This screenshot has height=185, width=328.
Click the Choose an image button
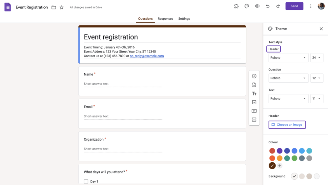287,125
